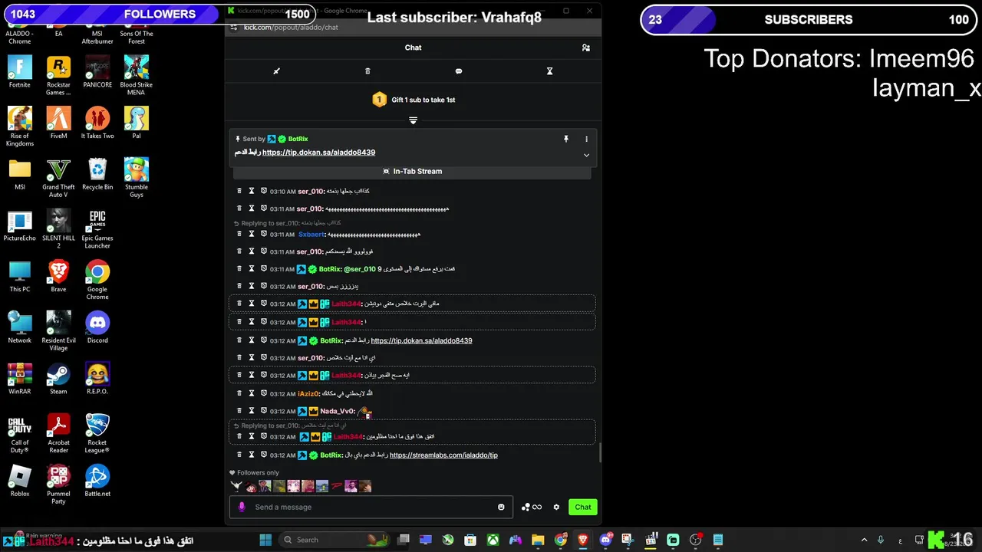Viewport: 982px width, 552px height.
Task: Select the Brave desktop shortcut
Action: coord(58,276)
